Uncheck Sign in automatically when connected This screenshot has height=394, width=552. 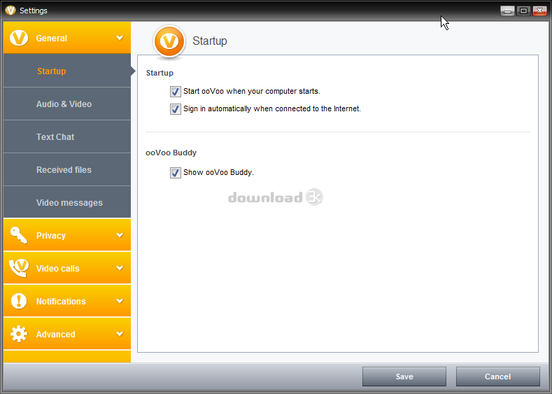176,109
